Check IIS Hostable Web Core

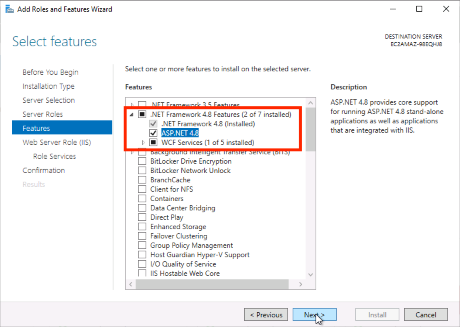(x=142, y=273)
